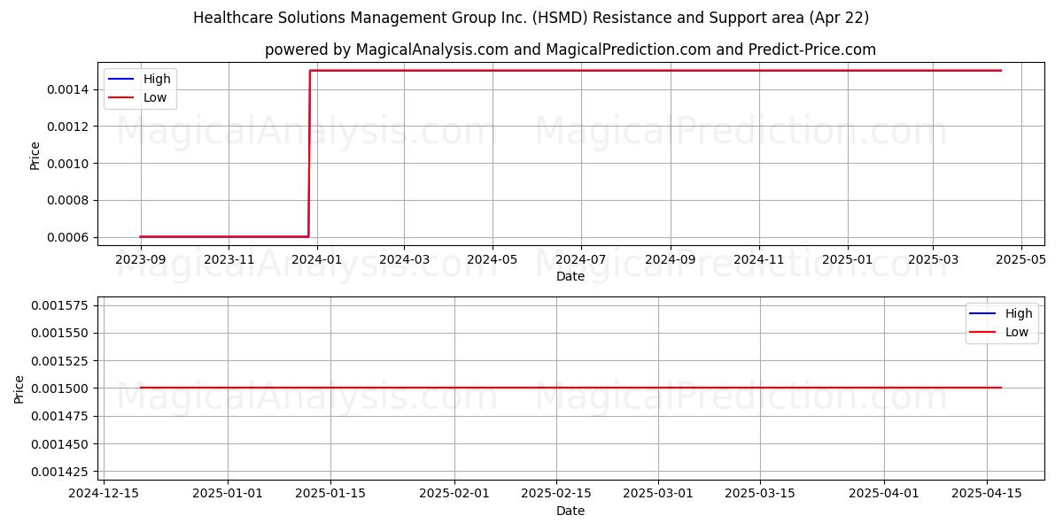This screenshot has width=1063, height=531.
Task: Click the '0.001550' y-axis tick label
Action: coord(61,333)
